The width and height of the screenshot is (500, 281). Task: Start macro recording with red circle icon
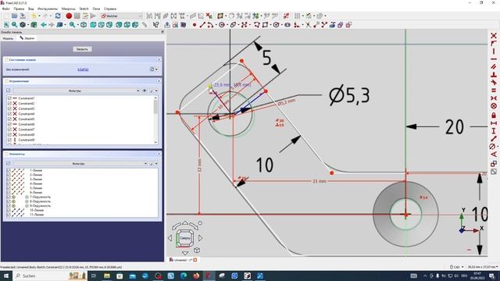[69, 16]
